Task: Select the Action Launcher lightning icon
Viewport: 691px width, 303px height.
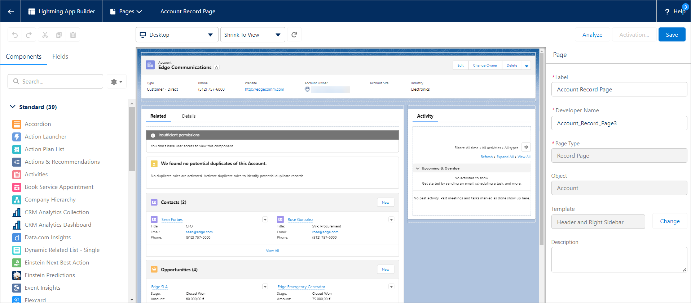Action: click(x=17, y=137)
